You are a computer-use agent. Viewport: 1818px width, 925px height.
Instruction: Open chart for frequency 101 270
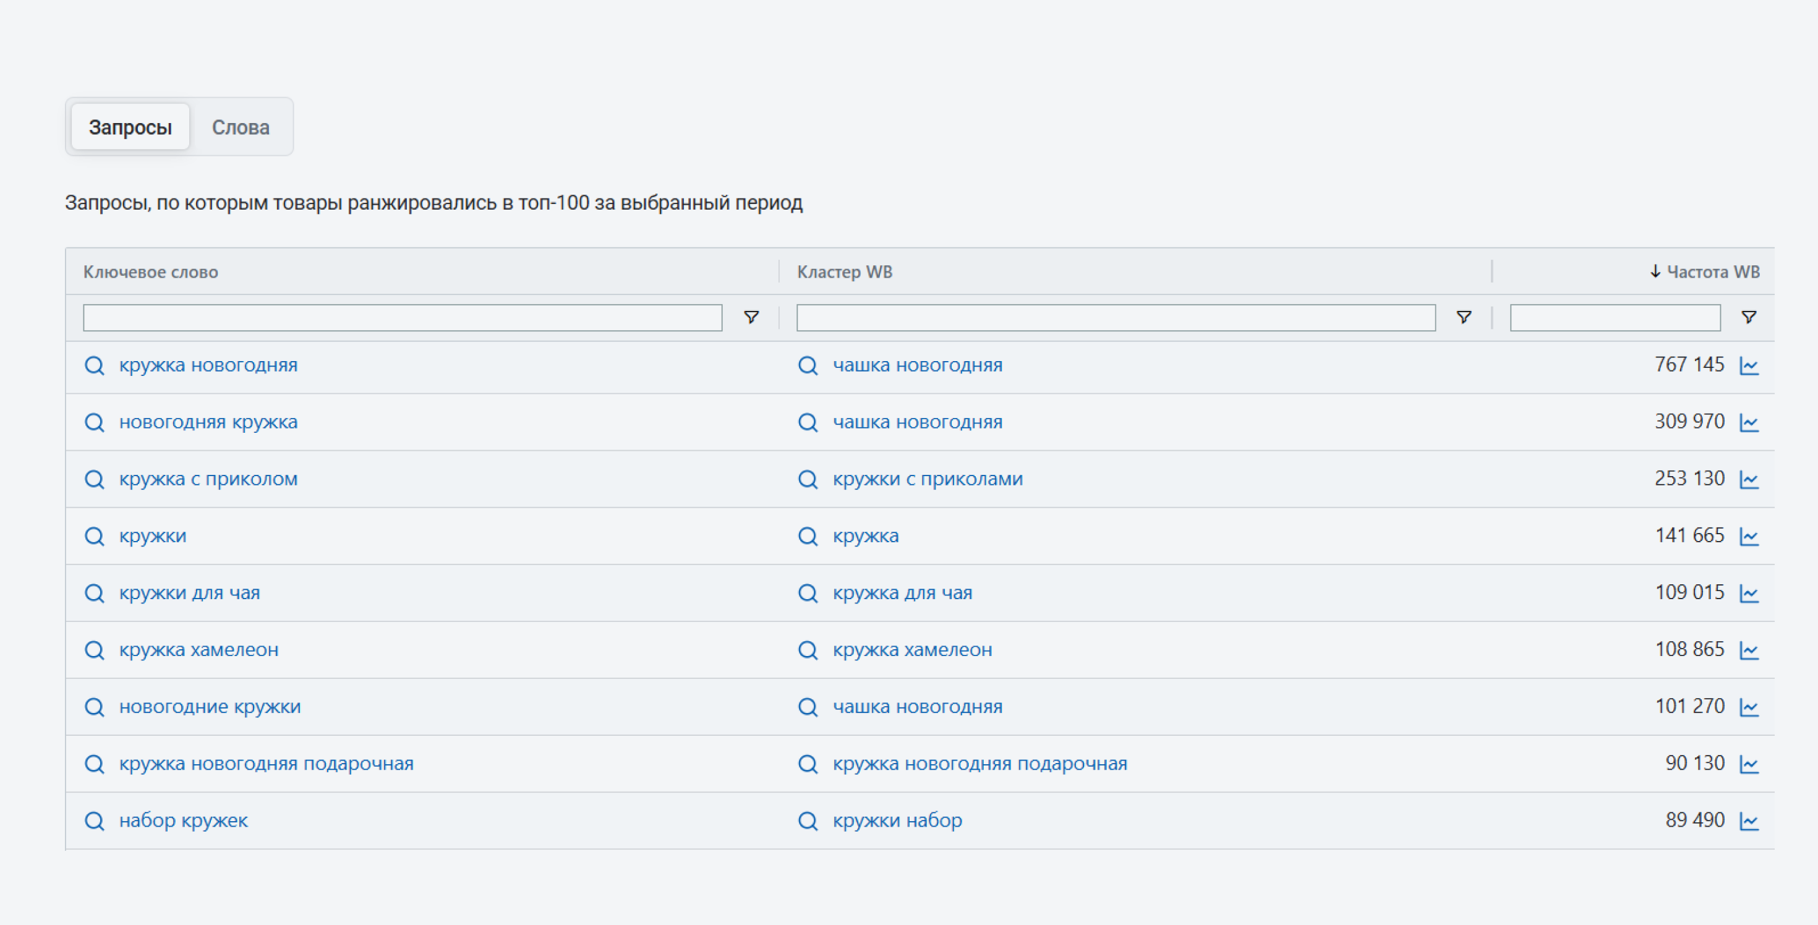1749,707
